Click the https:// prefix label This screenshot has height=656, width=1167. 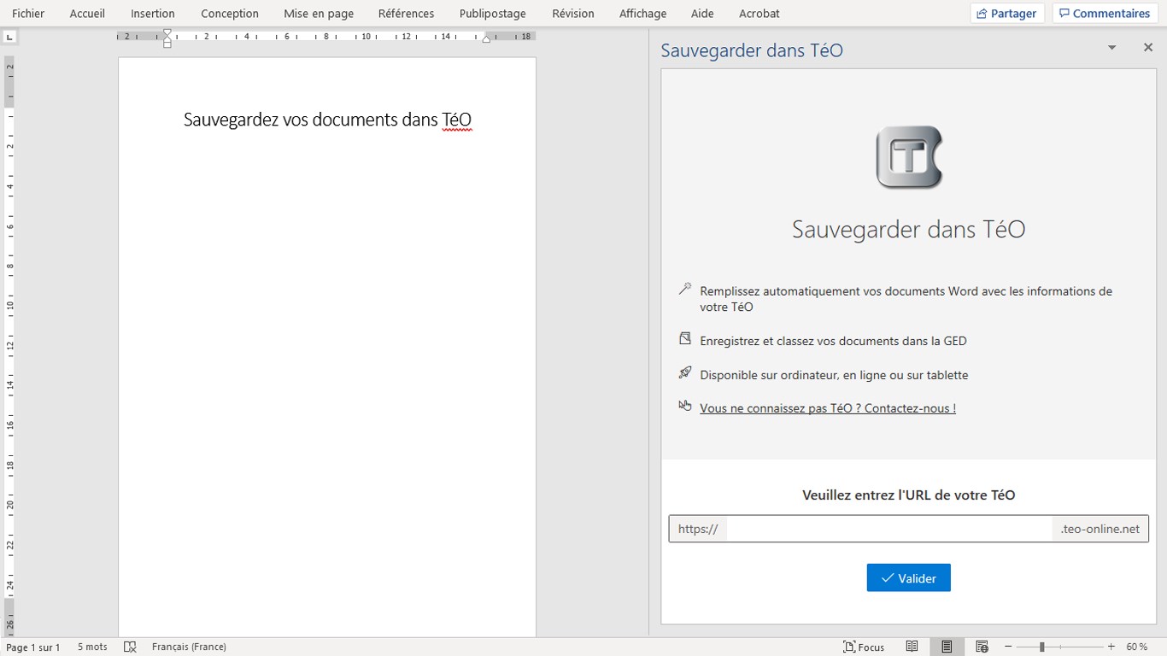(698, 529)
